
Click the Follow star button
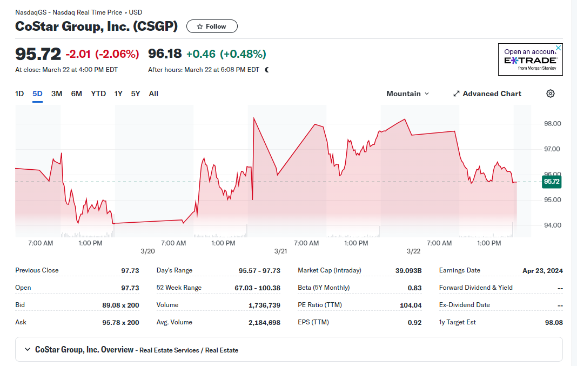coord(212,26)
